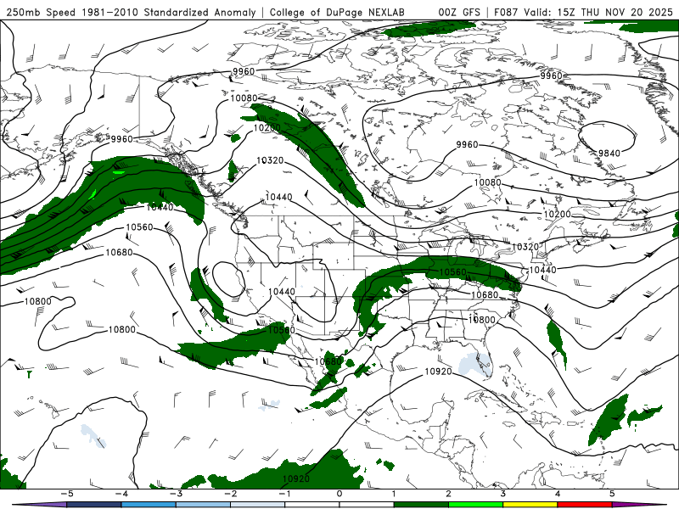Click the colorbar tick label "4"
The height and width of the screenshot is (509, 679).
click(558, 494)
